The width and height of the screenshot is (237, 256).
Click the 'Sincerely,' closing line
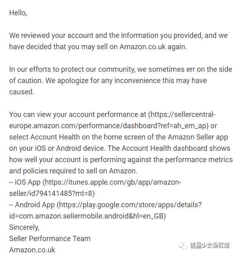24,227
